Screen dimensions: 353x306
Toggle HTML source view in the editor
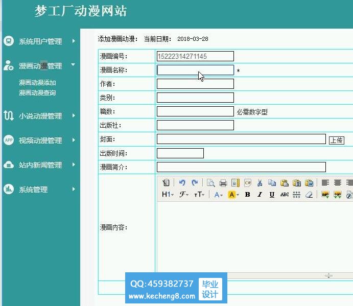pos(166,182)
